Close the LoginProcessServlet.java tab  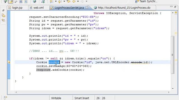pyautogui.click(x=87, y=7)
